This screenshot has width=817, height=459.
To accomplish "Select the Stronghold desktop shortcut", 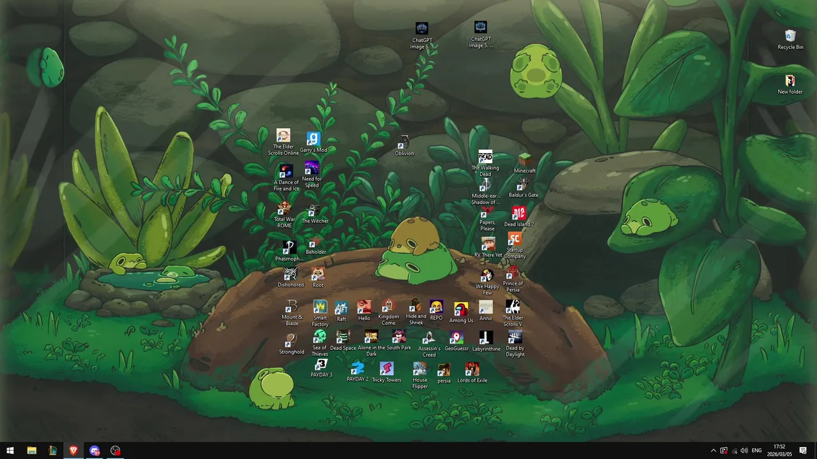I will pos(292,344).
